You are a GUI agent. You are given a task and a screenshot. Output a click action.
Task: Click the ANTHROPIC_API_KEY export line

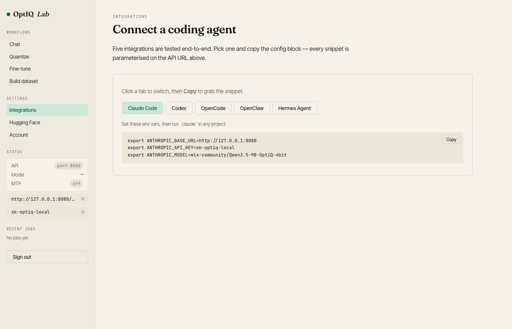[x=181, y=148]
